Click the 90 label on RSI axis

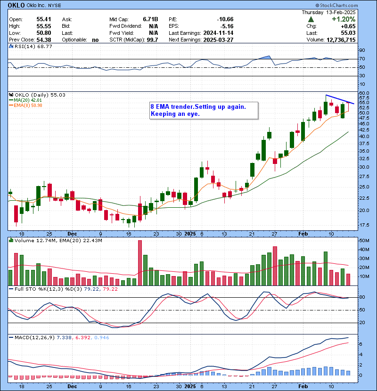(x=362, y=50)
